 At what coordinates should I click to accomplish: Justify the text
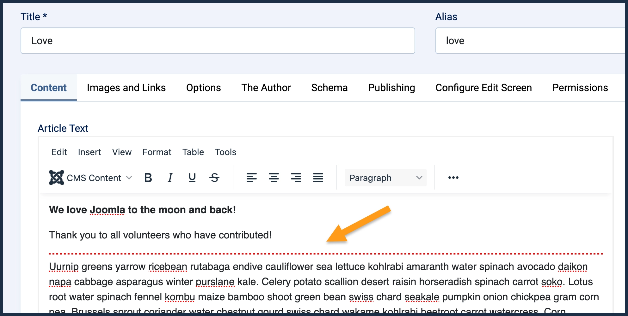318,178
